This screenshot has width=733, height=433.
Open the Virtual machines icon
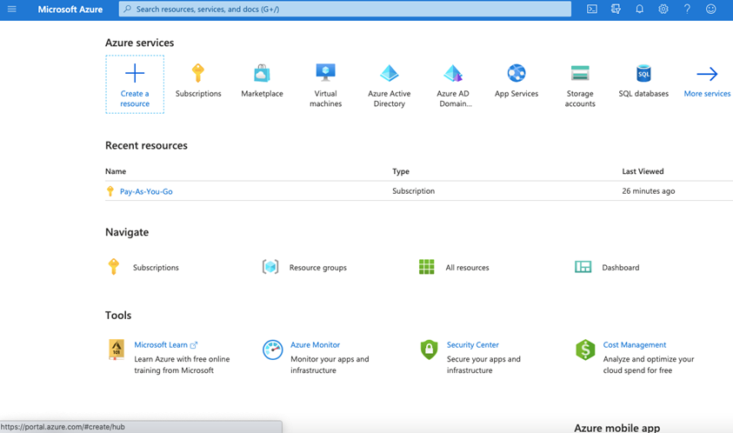pyautogui.click(x=326, y=72)
